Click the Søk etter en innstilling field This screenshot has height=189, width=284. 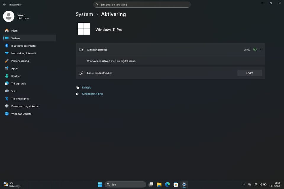(x=142, y=5)
